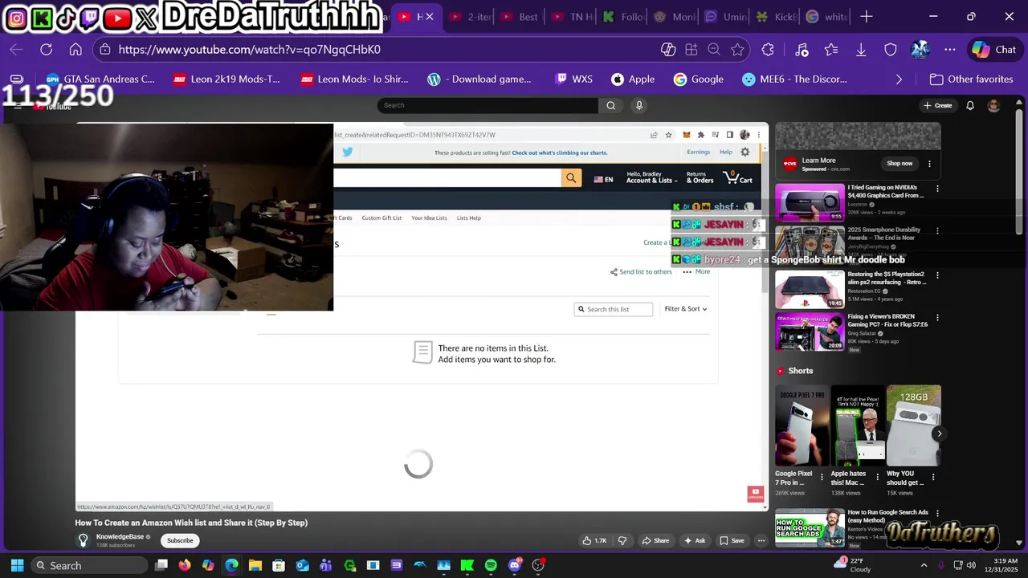Open browser extensions puzzle icon
This screenshot has width=1028, height=578.
tap(768, 50)
